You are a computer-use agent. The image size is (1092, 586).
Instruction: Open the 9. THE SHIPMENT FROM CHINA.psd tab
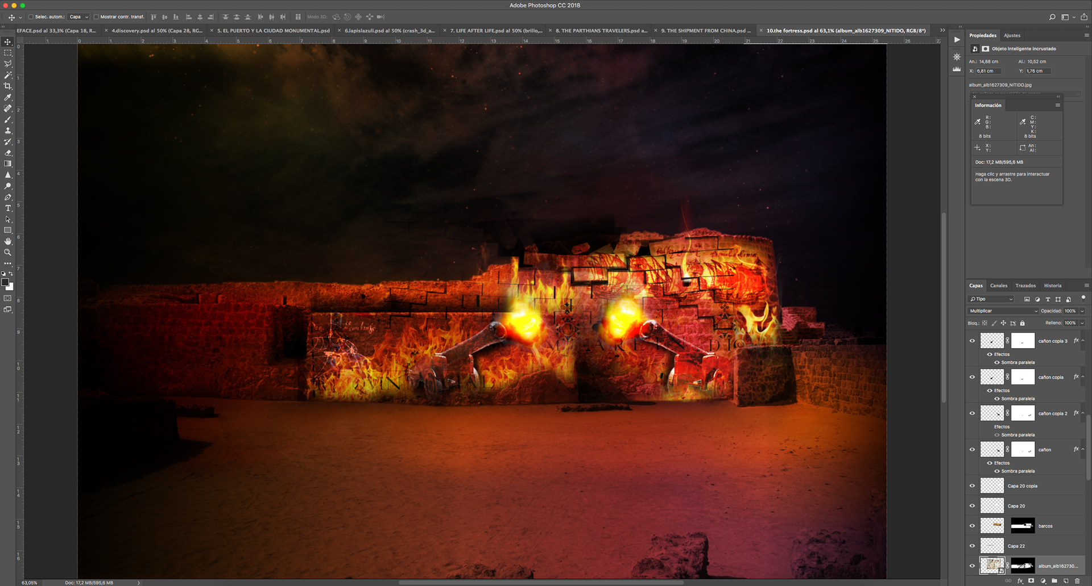(x=706, y=31)
